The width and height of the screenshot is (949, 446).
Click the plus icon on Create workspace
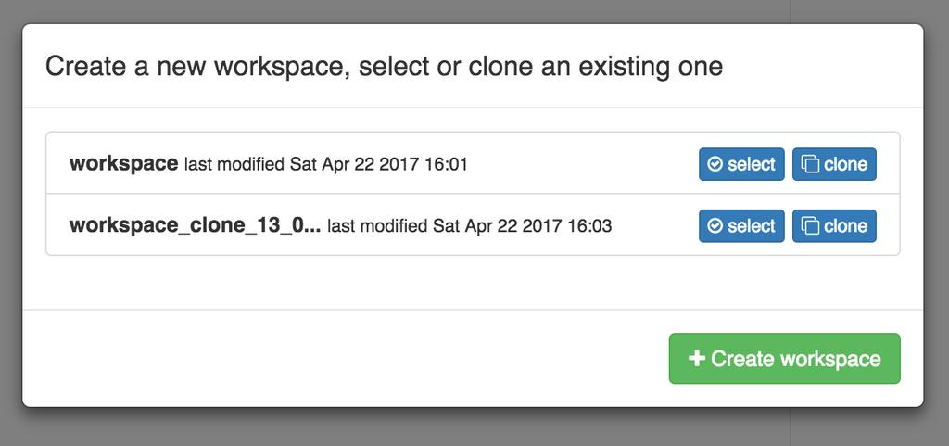697,358
